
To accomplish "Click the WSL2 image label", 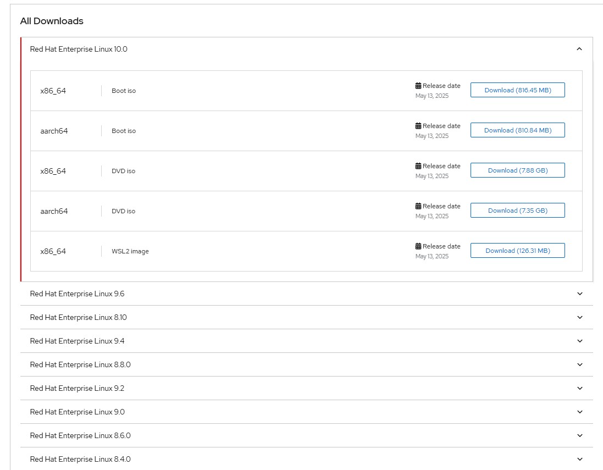I will coord(130,251).
